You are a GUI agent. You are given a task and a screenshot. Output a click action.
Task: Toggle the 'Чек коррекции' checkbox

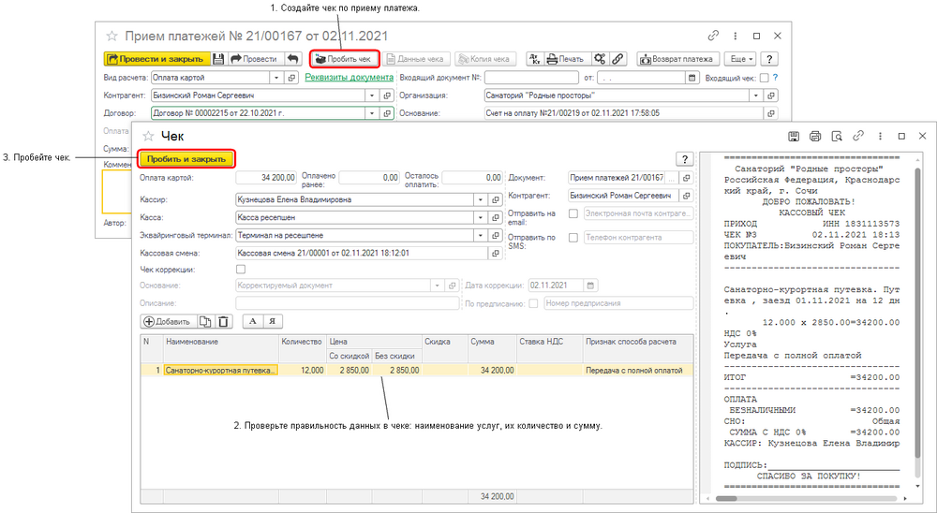[x=241, y=270]
